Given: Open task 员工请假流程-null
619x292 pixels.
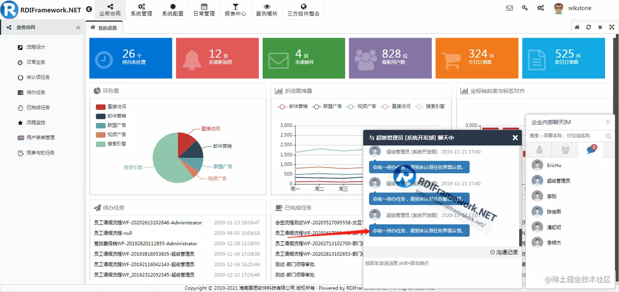Looking at the screenshot, I should [x=113, y=233].
